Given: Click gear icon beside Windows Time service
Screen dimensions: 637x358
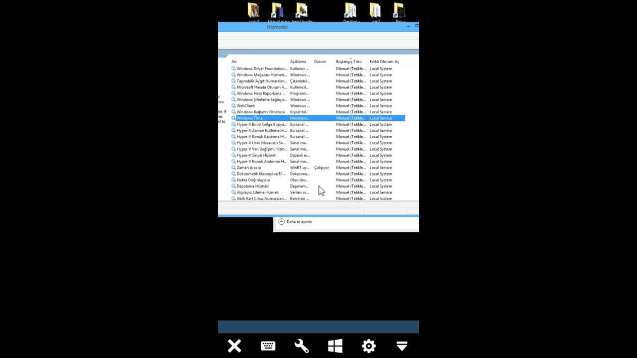Looking at the screenshot, I should (233, 118).
